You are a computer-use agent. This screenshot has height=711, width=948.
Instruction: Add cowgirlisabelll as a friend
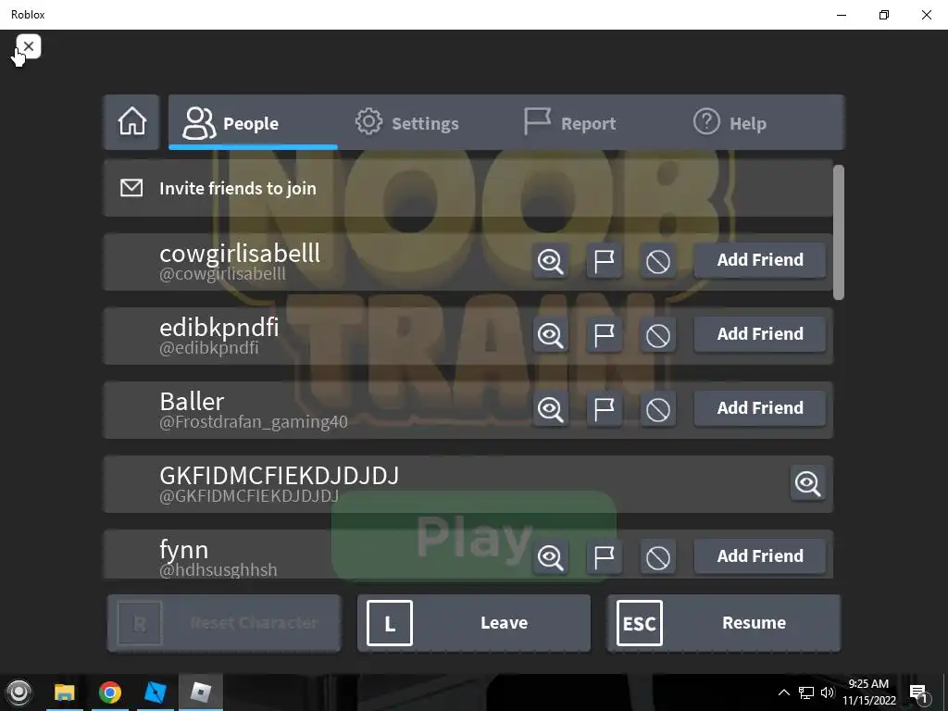(x=760, y=260)
